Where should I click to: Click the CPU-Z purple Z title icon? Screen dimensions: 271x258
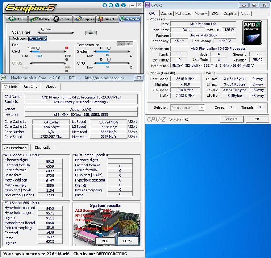(147, 5)
